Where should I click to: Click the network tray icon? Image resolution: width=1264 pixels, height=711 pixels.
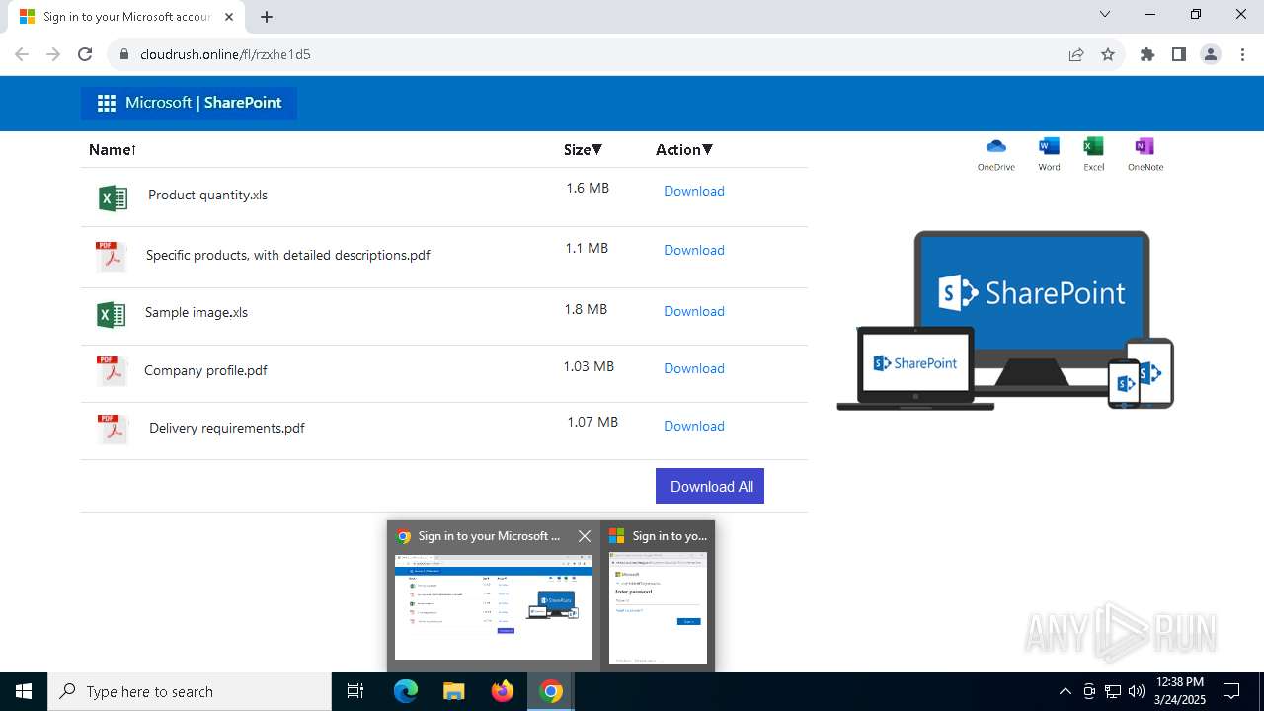tap(1113, 691)
